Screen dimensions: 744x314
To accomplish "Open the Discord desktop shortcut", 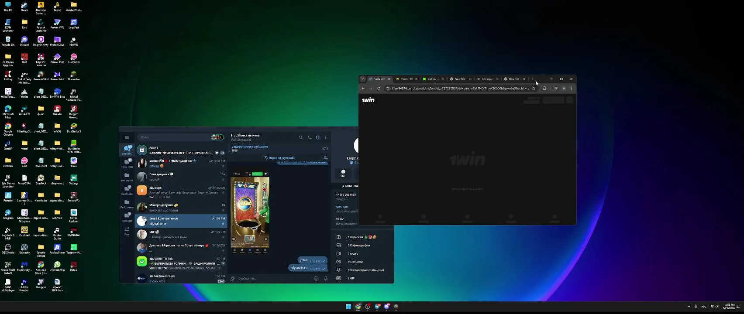I will 24,41.
